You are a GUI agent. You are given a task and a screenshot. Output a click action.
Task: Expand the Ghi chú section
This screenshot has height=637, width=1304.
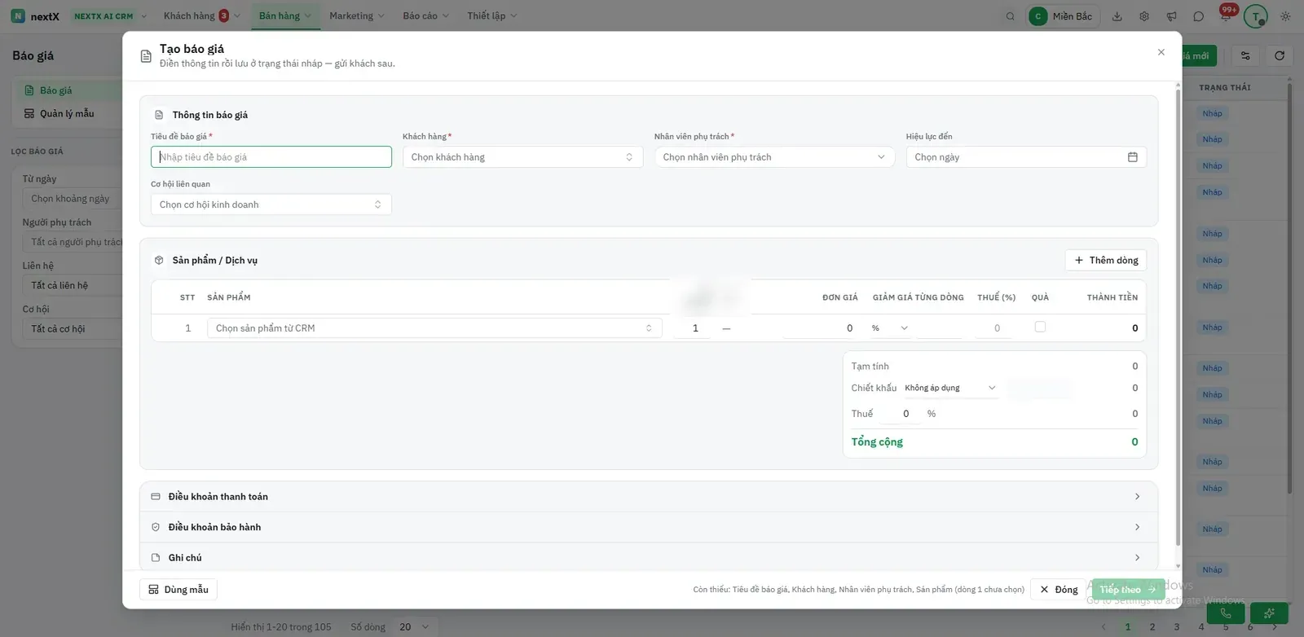point(649,558)
